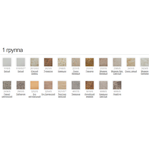Select the 4057/S Терезина swatch

click(76, 85)
